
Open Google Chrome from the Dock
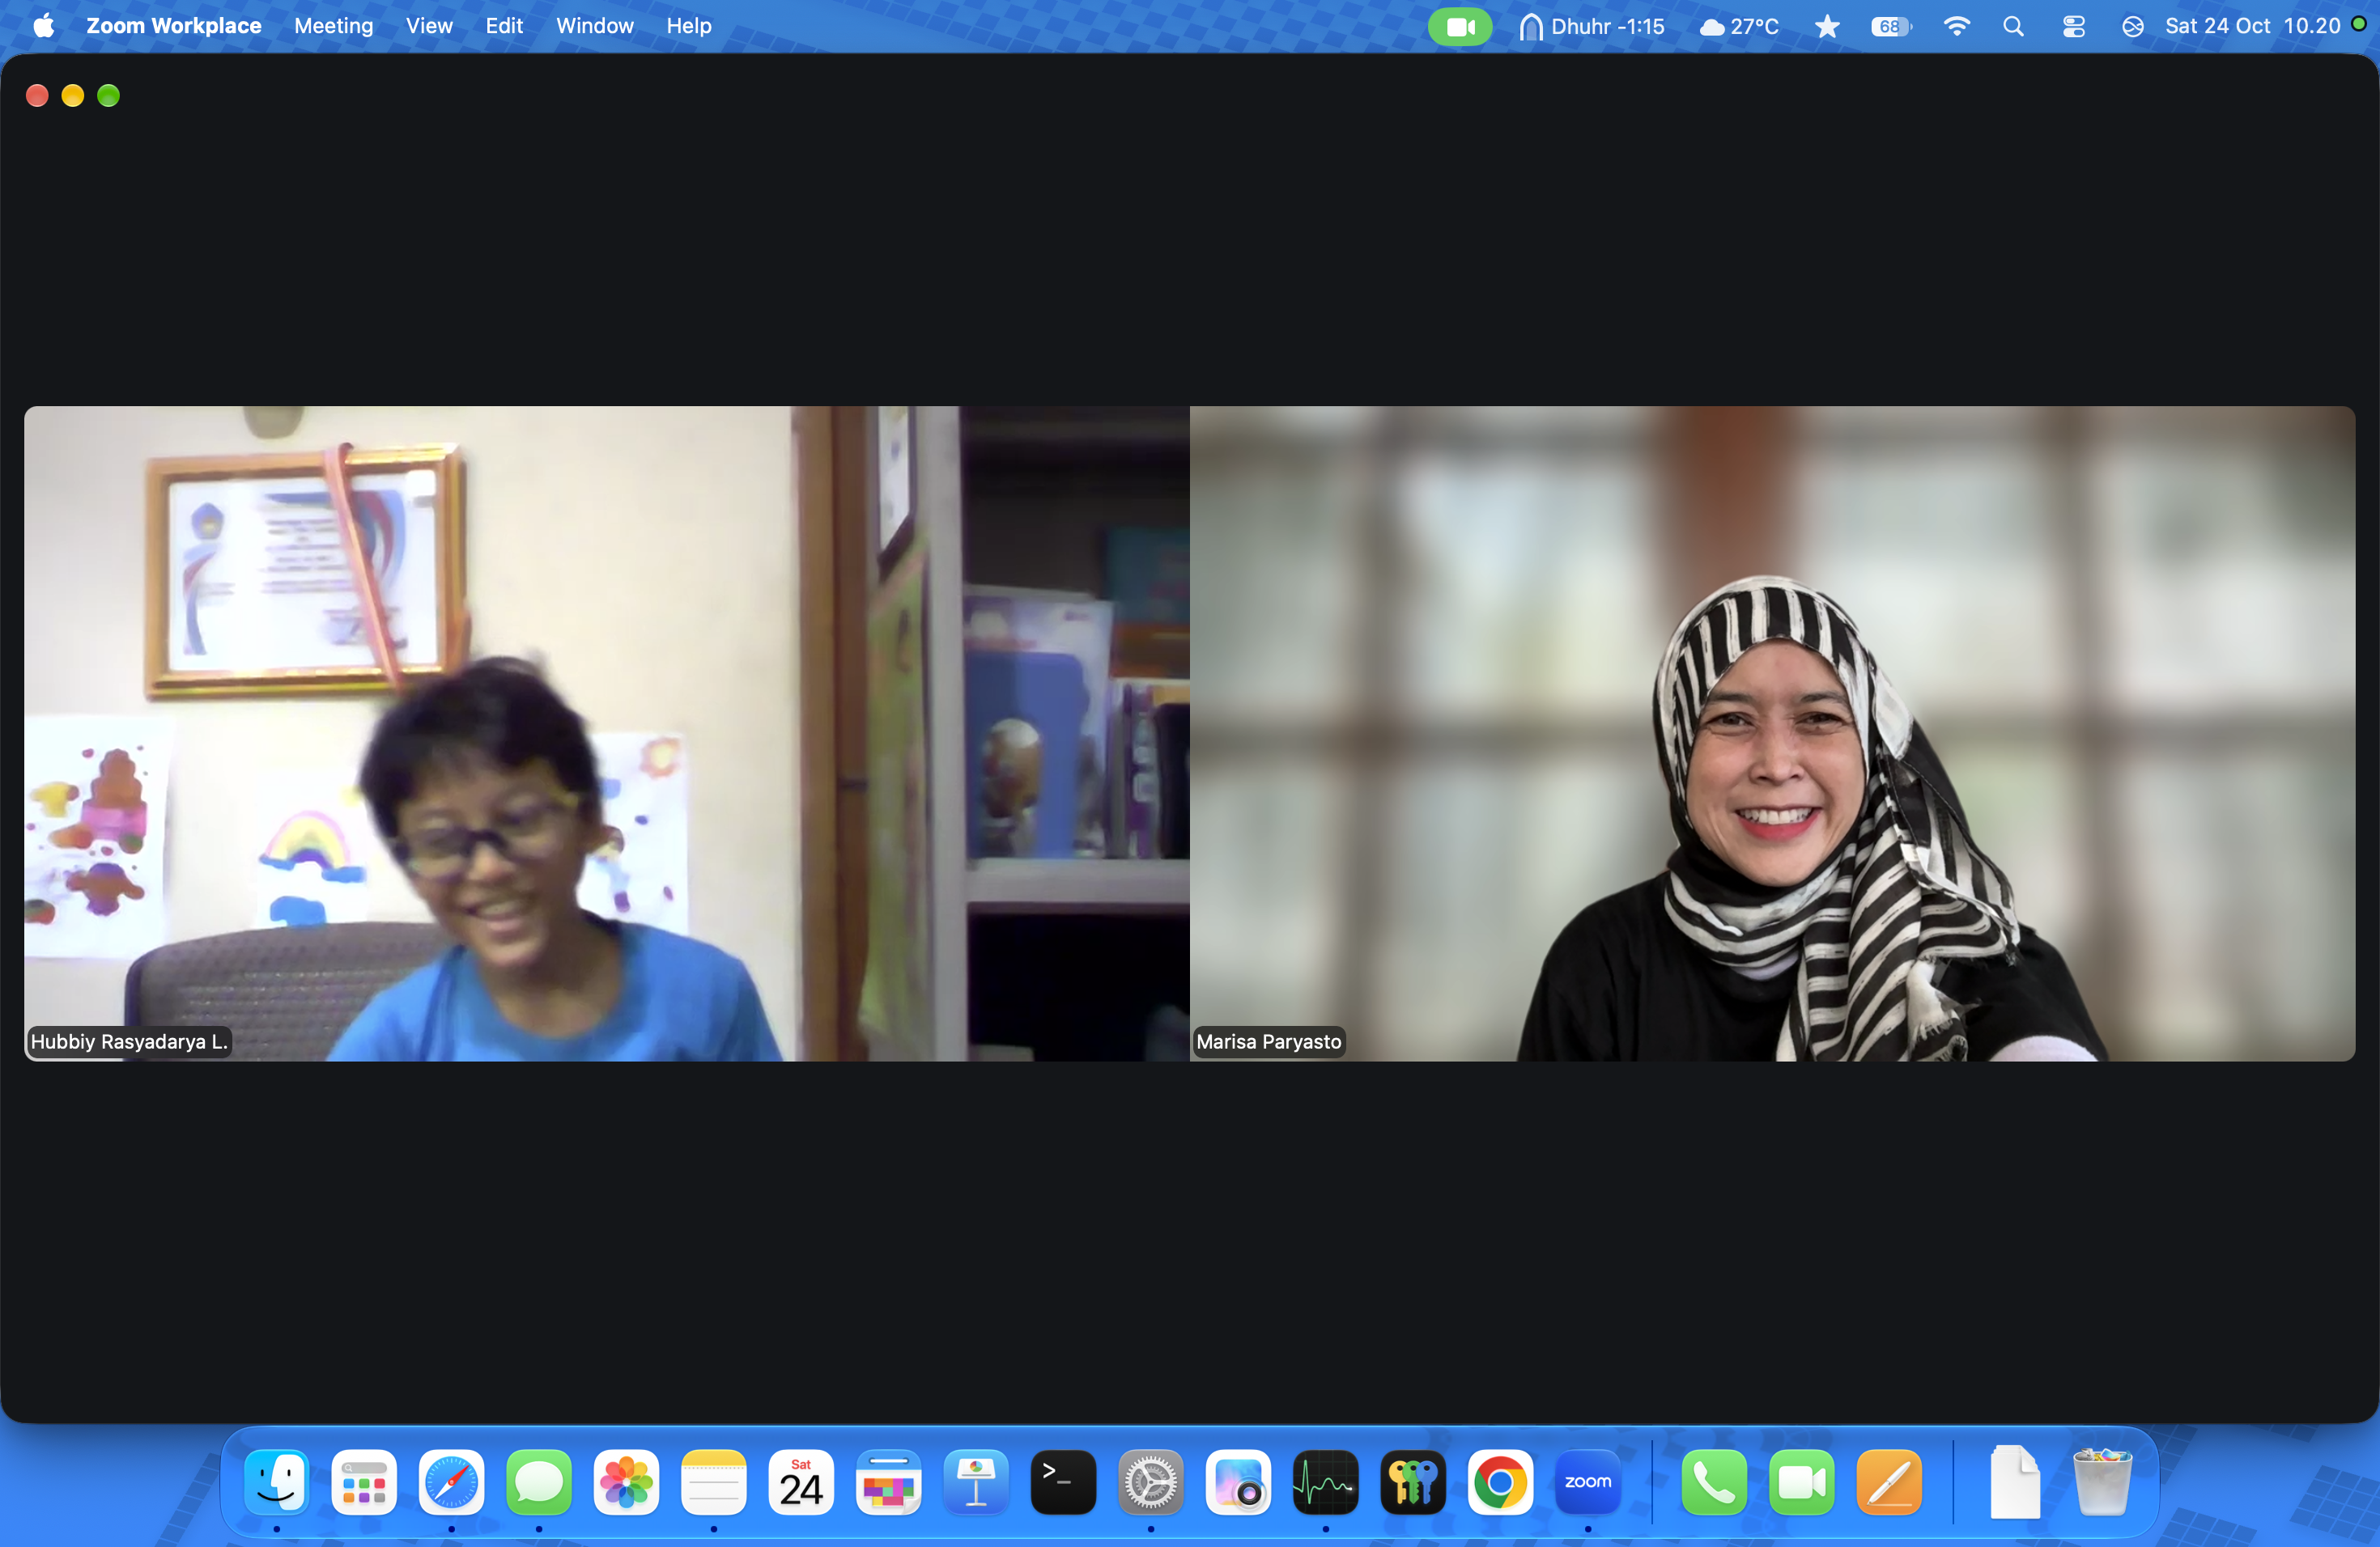click(1500, 1482)
